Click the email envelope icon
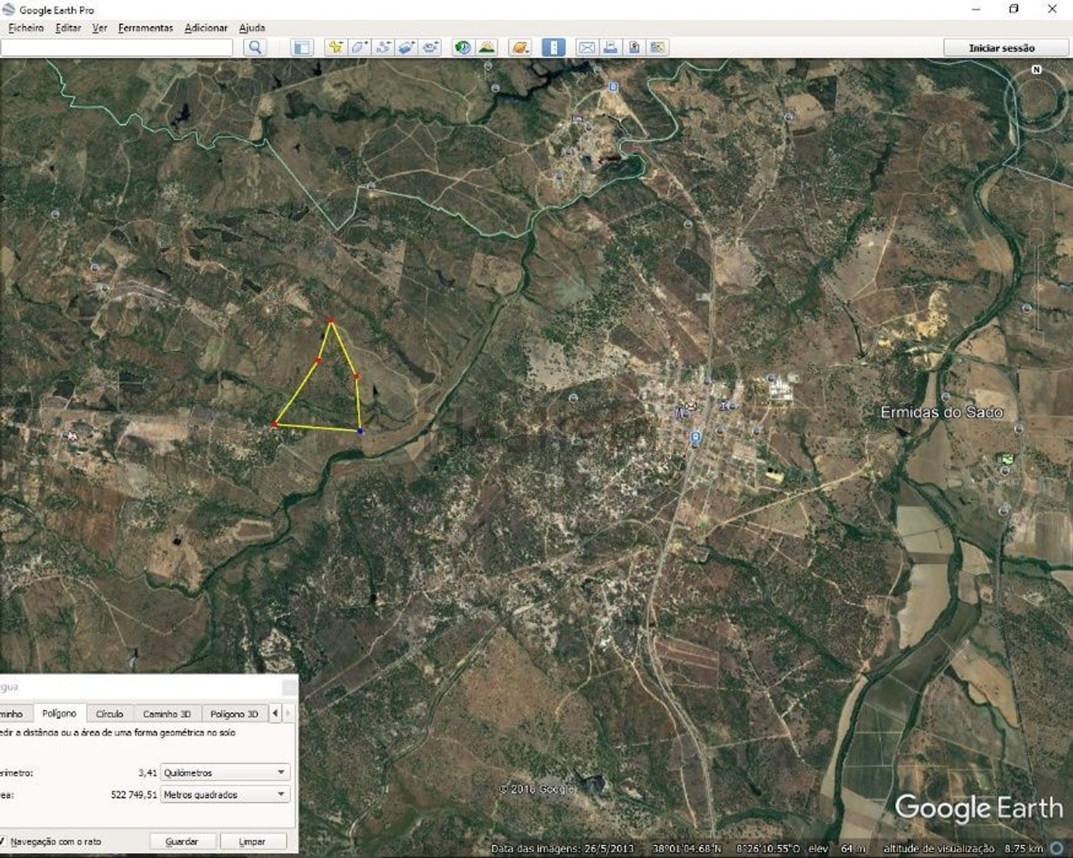This screenshot has height=858, width=1073. click(587, 48)
